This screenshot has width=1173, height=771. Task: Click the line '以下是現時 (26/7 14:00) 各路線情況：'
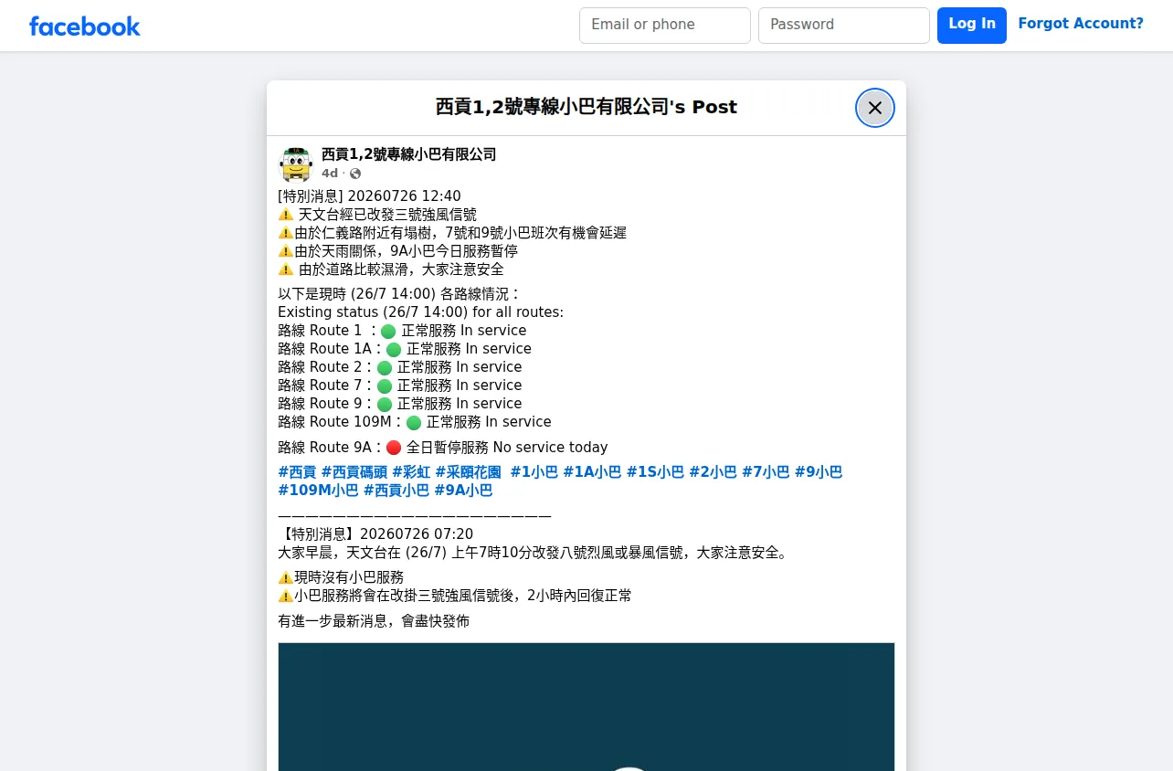(399, 294)
